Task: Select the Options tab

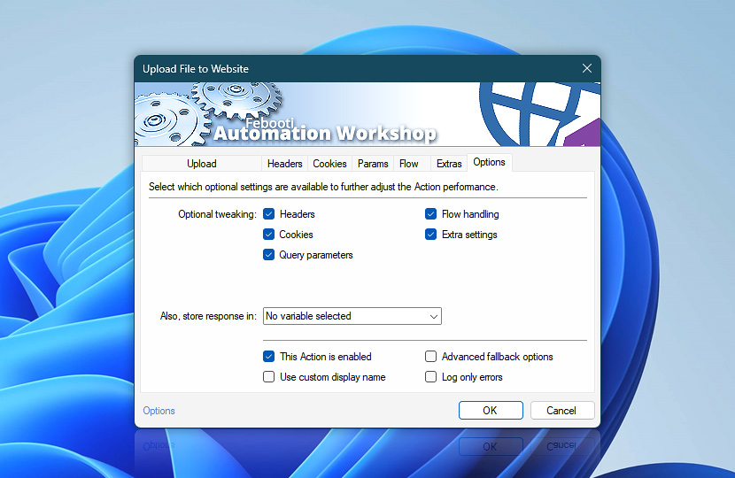Action: (x=489, y=162)
